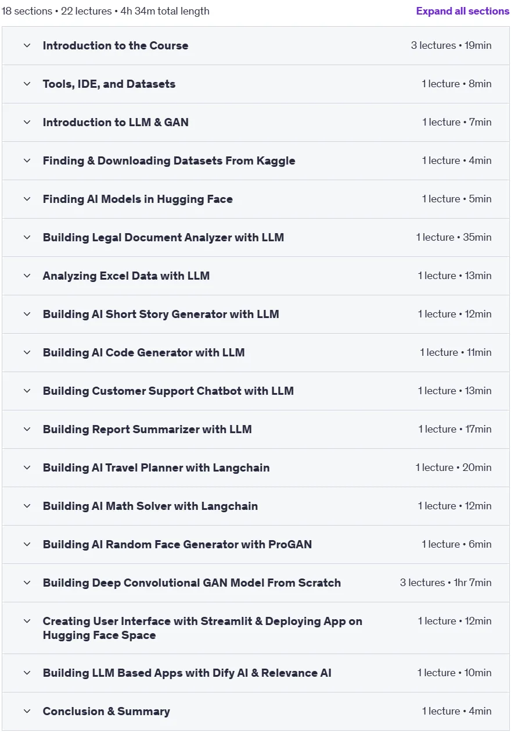Viewport: 511px width, 732px height.
Task: Expand chevron for Building Report Summarizer with LLM
Action: click(x=27, y=429)
